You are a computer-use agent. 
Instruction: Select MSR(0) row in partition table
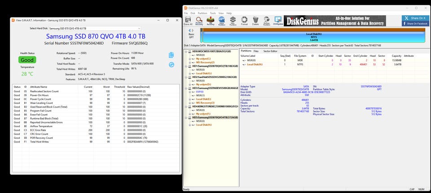[x=327, y=60]
